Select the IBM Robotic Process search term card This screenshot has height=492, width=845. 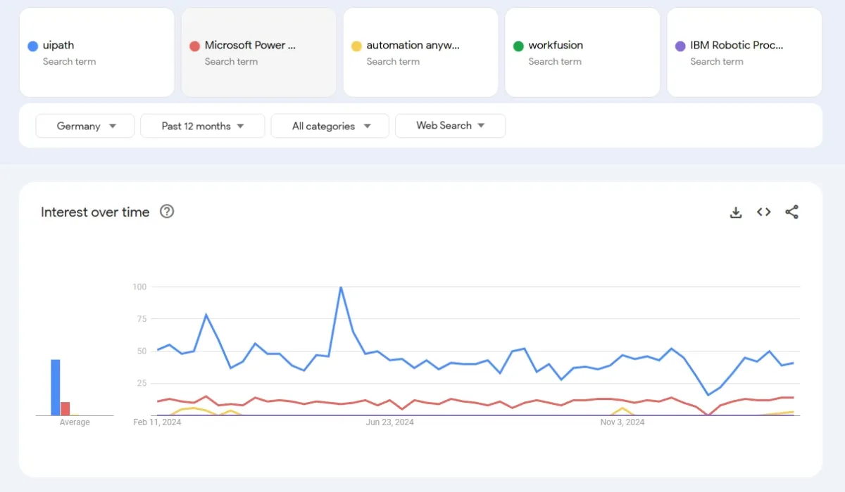click(745, 52)
